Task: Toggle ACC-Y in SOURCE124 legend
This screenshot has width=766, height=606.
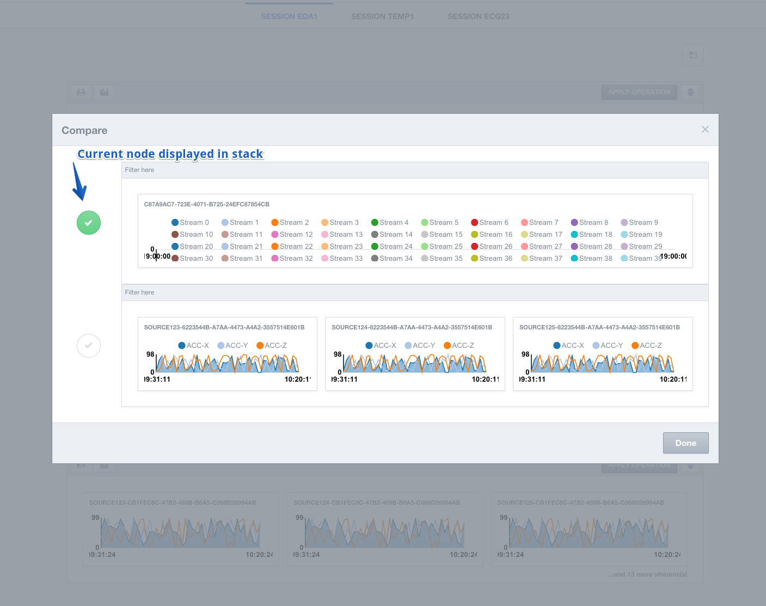Action: (420, 345)
